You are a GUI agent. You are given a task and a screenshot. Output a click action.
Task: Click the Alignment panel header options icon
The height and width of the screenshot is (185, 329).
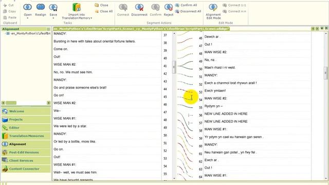click(48, 29)
